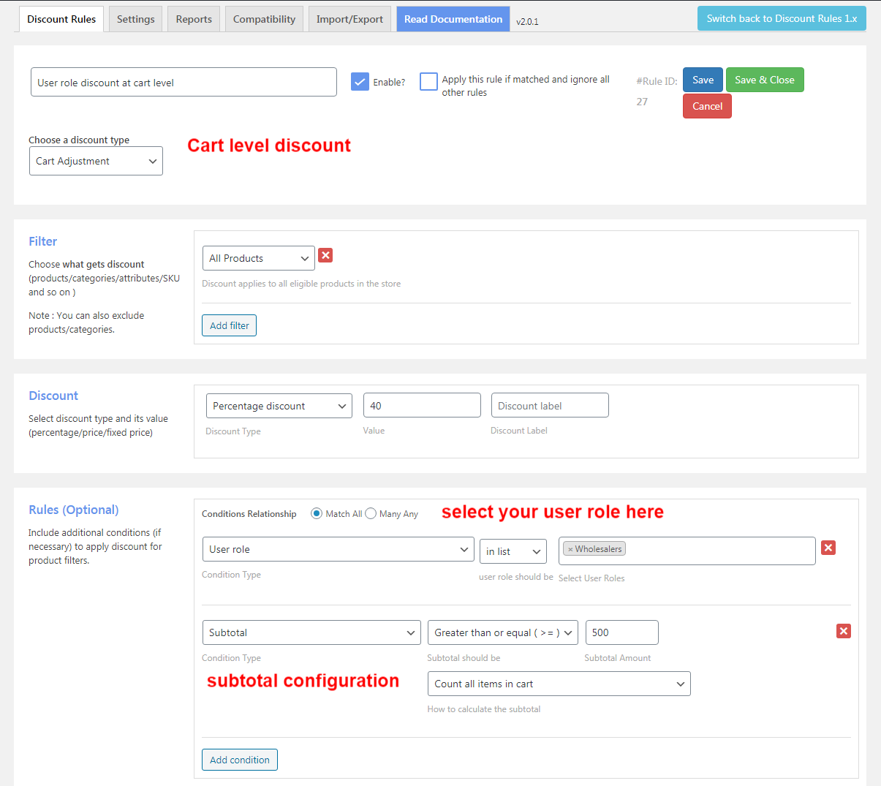The width and height of the screenshot is (881, 786).
Task: Open the Percentage discount type dropdown
Action: pos(279,406)
